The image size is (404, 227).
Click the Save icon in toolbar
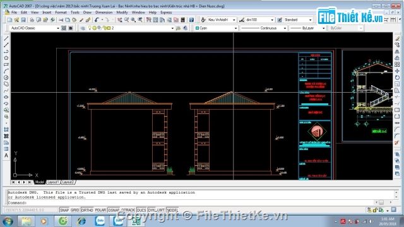[23, 20]
